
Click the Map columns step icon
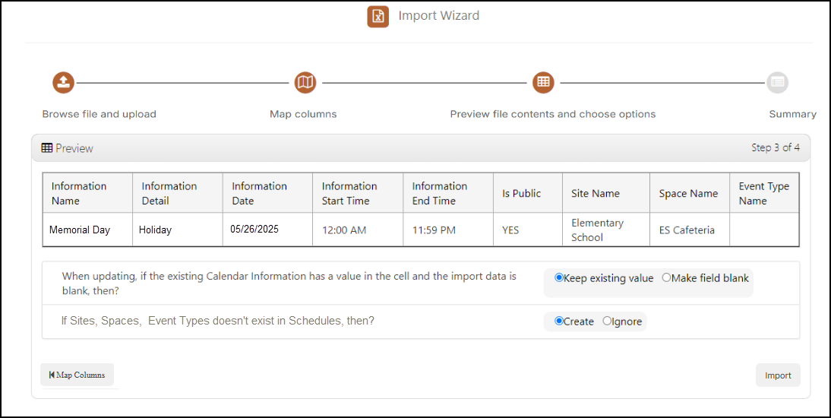pyautogui.click(x=305, y=82)
